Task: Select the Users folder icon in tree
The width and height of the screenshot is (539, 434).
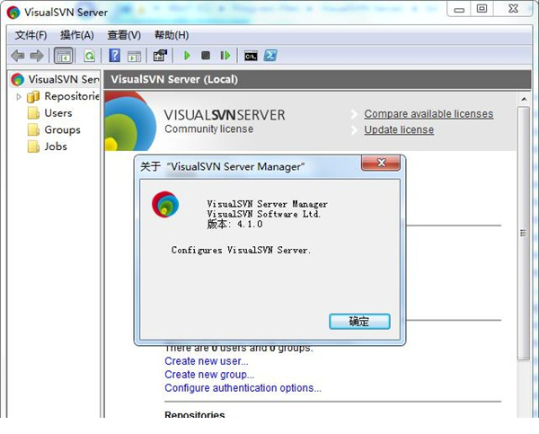Action: 33,113
